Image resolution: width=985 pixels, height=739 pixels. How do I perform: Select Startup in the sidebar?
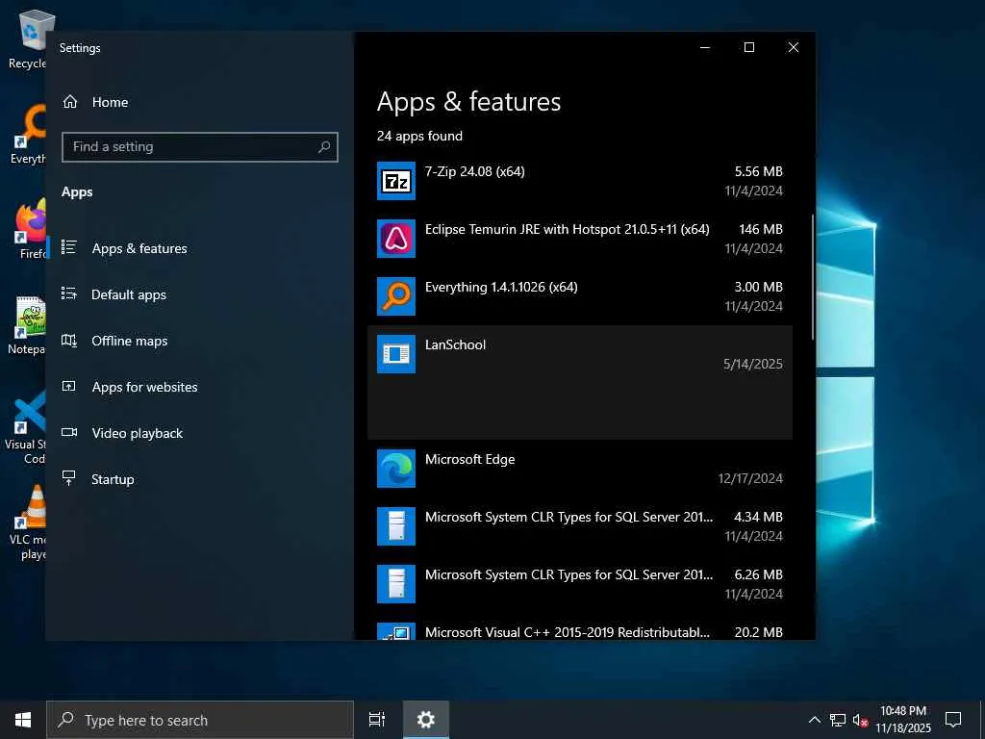pyautogui.click(x=113, y=479)
